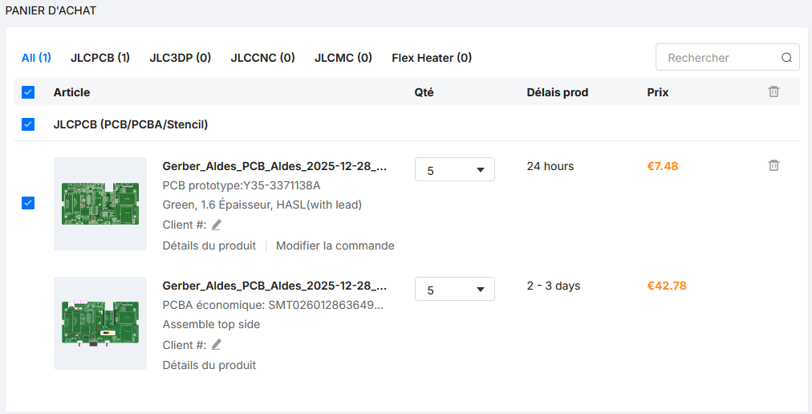Viewport: 812px width, 414px height.
Task: Open quantity dropdown for PCBA économique
Action: tap(454, 290)
